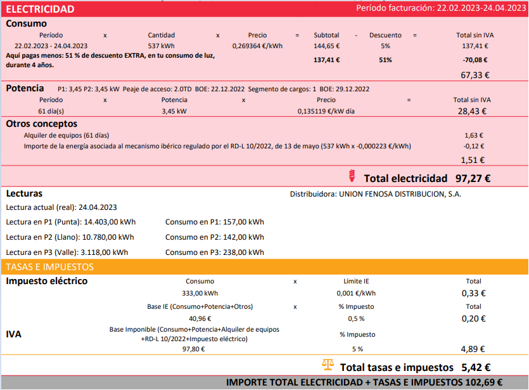Select the ELECTRICIDAD header title
This screenshot has width=529, height=390.
point(40,9)
